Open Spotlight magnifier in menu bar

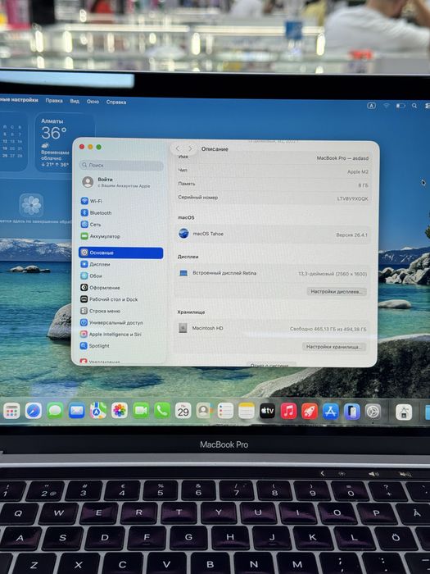click(x=414, y=106)
